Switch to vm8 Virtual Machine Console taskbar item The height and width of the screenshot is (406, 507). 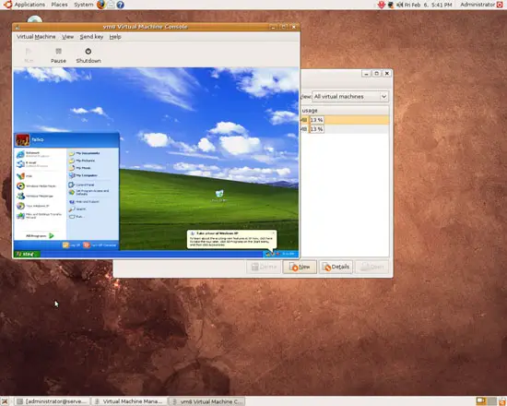[x=206, y=401]
